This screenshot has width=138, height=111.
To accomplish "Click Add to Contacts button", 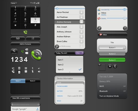I will [x=25, y=44].
